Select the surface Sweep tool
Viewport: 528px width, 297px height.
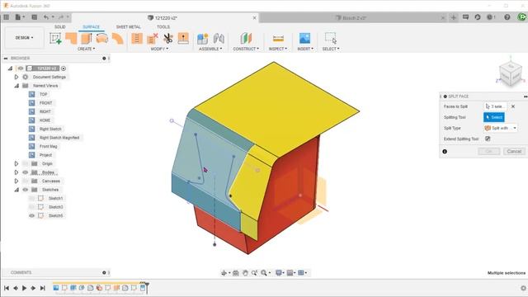pyautogui.click(x=117, y=39)
